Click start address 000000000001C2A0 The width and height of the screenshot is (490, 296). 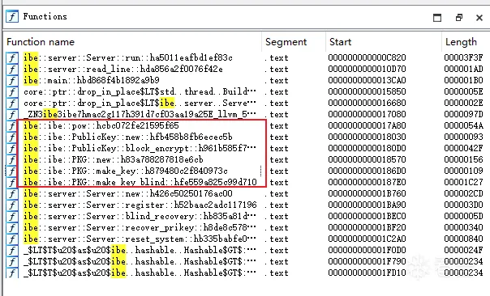tap(367, 239)
